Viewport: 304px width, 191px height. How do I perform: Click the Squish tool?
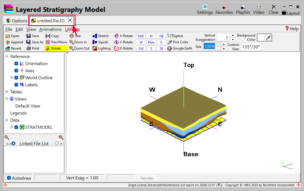100,42
